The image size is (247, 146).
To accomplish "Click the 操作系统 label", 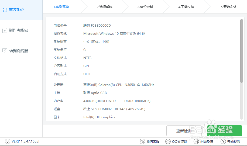I will (x=60, y=33).
